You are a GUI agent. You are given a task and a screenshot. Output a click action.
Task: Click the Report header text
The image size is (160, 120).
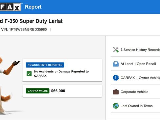point(33,7)
